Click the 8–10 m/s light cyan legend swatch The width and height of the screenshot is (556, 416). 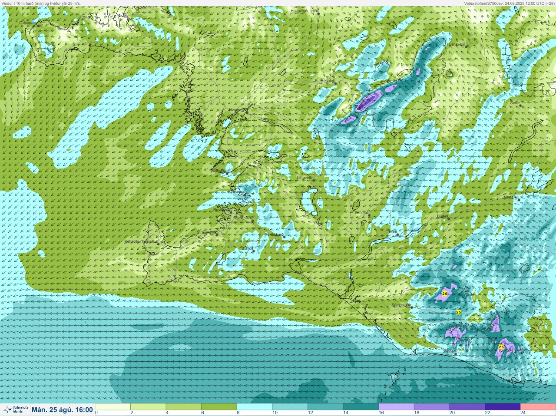pos(255,407)
